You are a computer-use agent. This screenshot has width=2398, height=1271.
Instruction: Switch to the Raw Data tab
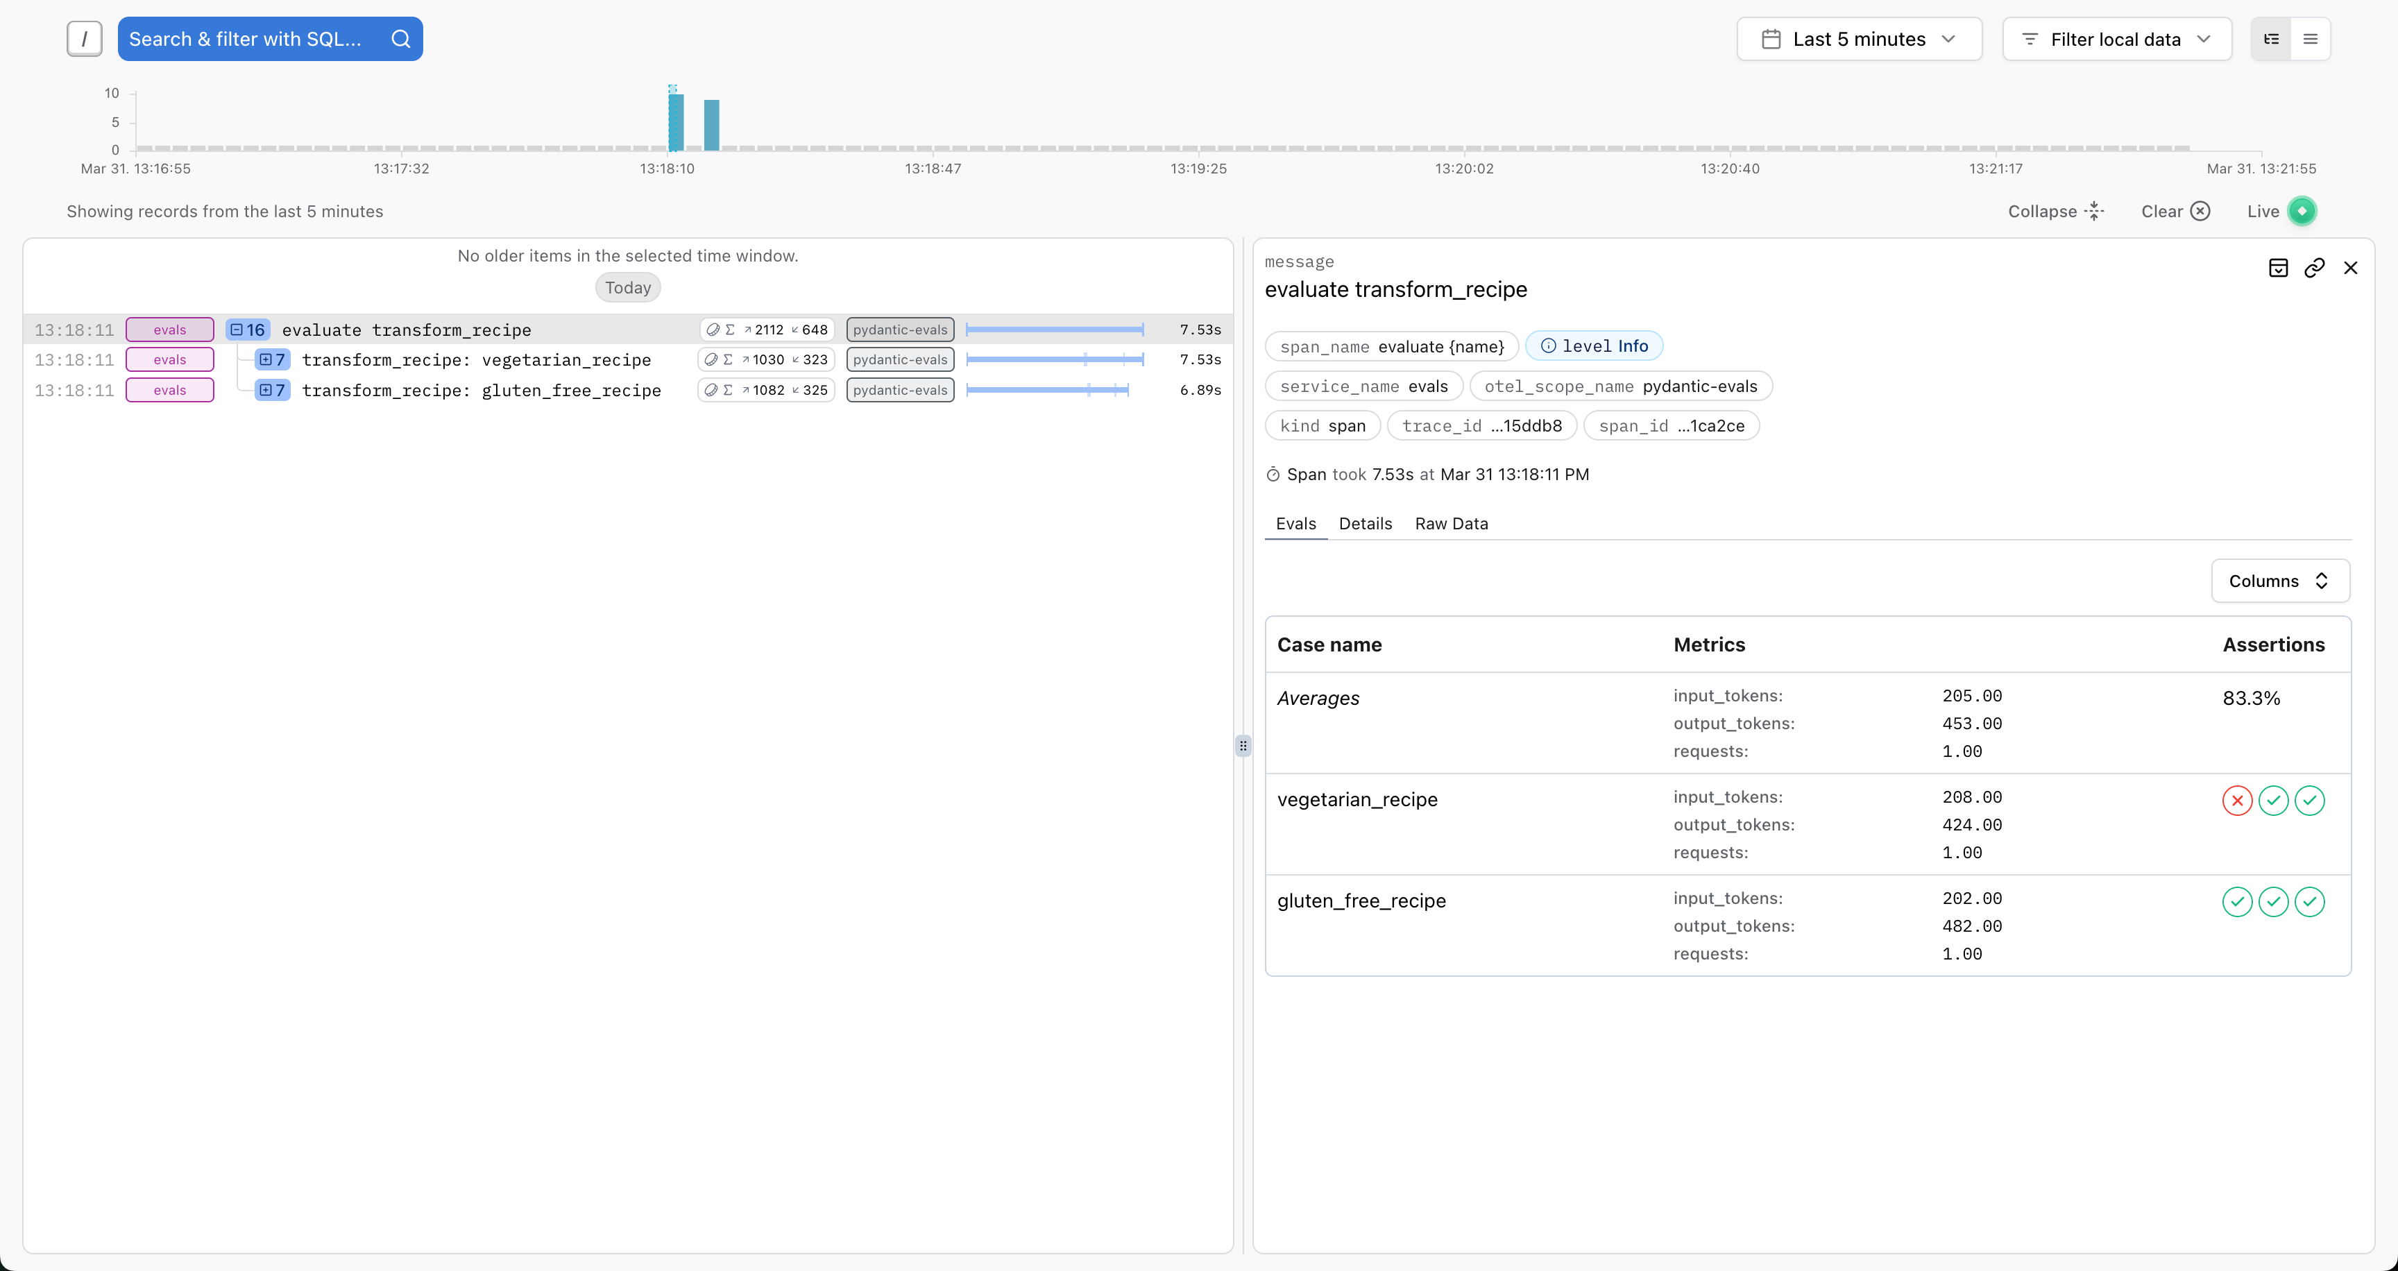(1452, 524)
